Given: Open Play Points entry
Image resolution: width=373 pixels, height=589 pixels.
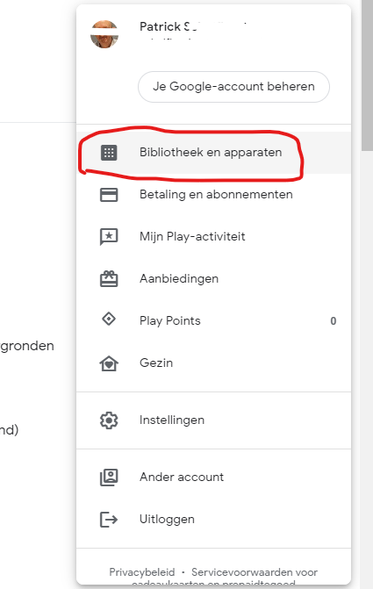Looking at the screenshot, I should point(213,320).
